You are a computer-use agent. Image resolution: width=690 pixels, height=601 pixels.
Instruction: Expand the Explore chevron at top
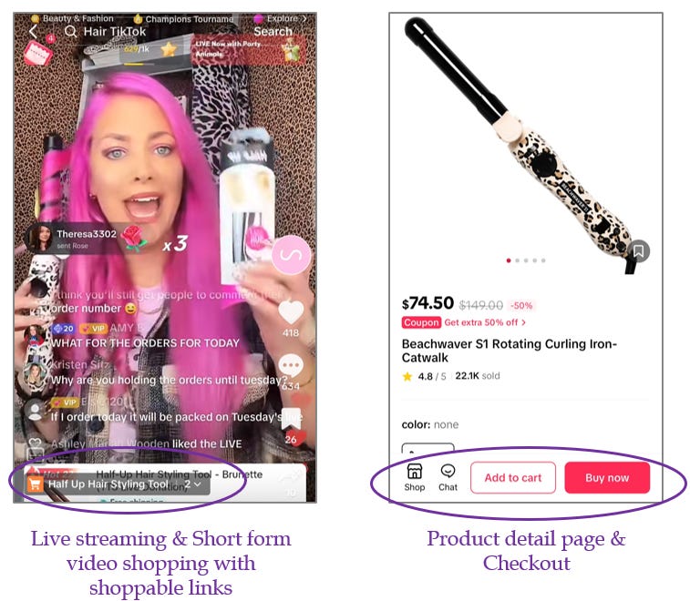[x=304, y=18]
